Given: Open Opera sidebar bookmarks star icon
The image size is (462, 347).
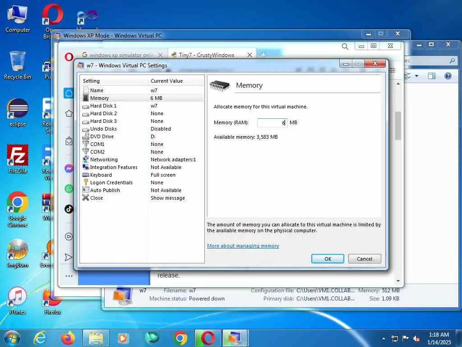Looking at the screenshot, I should click(x=69, y=113).
